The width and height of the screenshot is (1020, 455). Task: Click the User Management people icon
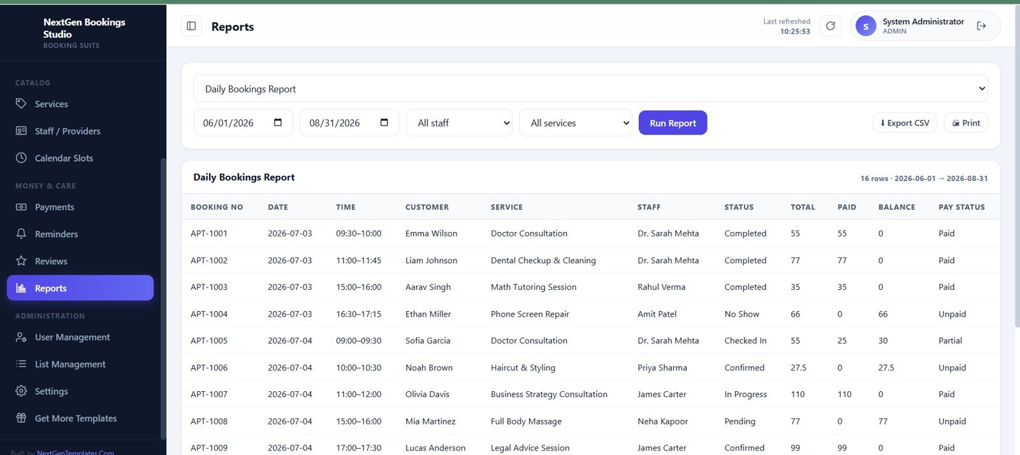tap(21, 337)
